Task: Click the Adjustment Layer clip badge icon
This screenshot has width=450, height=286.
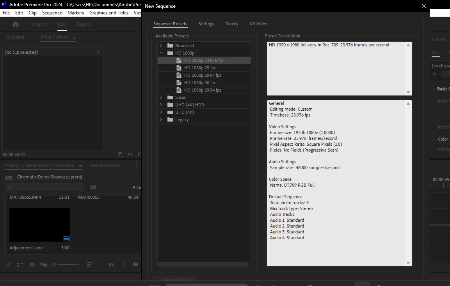Action: (x=66, y=238)
